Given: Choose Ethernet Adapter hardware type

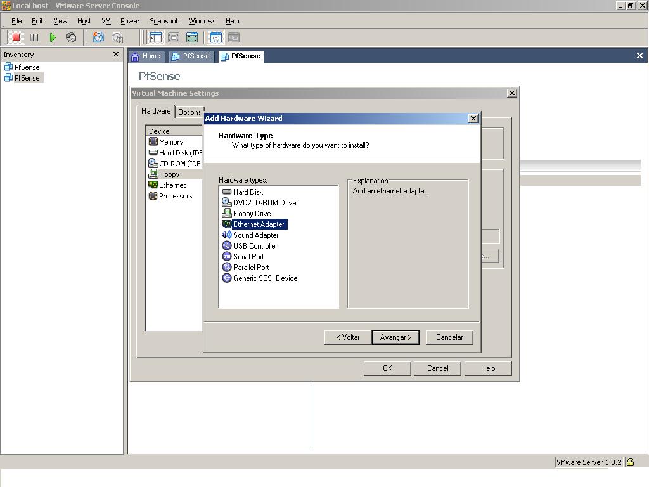Looking at the screenshot, I should 255,224.
